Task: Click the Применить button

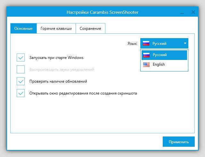Action: [x=179, y=142]
